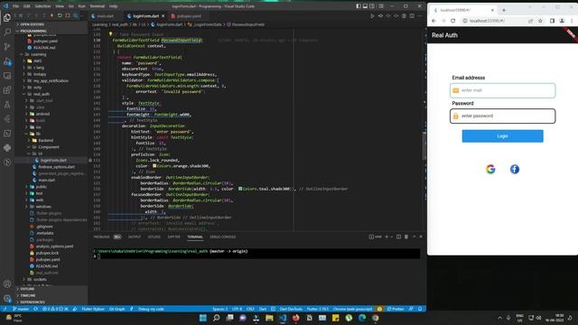The image size is (578, 325).
Task: Click the blue Login button
Action: click(502, 136)
